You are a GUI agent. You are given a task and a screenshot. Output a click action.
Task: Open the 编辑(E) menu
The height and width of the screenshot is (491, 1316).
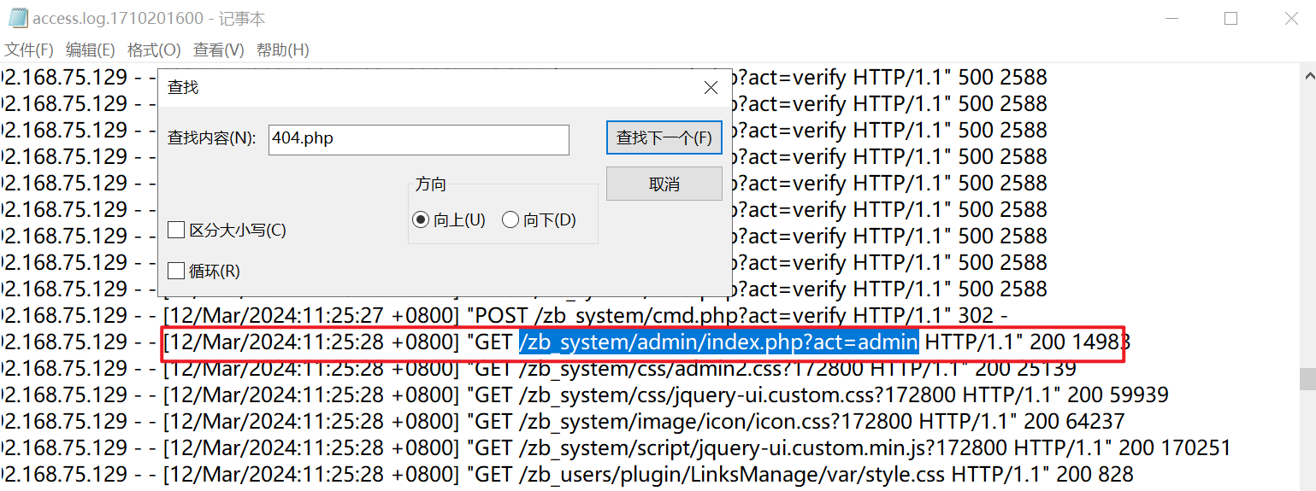[x=91, y=50]
